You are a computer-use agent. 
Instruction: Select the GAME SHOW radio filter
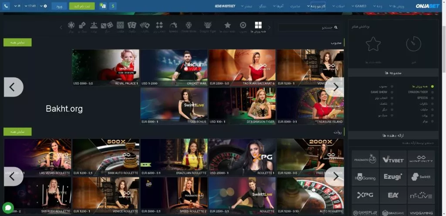[392, 92]
